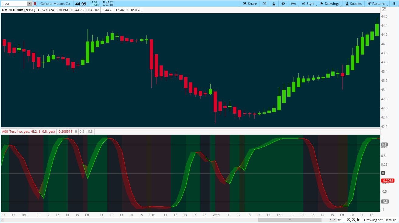Open the Drawing set: Default menu

coord(380,220)
